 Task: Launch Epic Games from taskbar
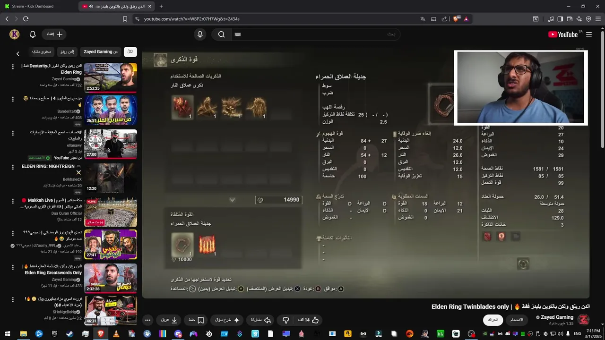pos(54,334)
